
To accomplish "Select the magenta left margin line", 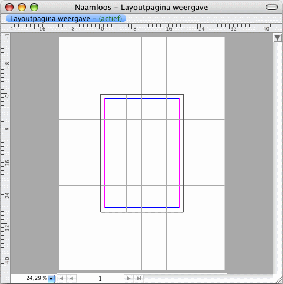I will point(104,153).
